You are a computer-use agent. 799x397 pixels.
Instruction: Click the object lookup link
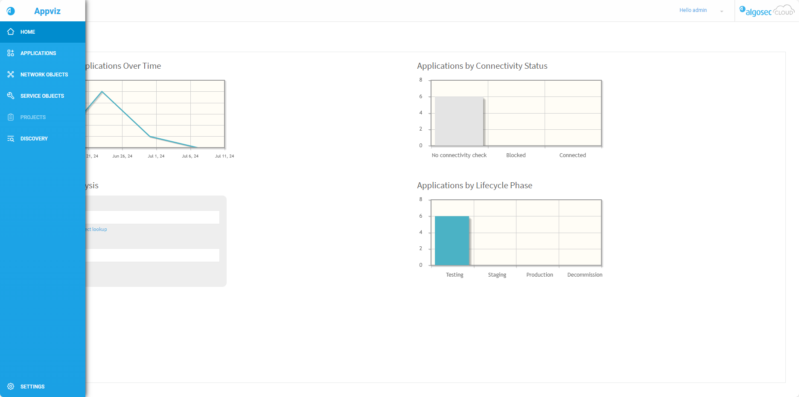click(x=97, y=229)
